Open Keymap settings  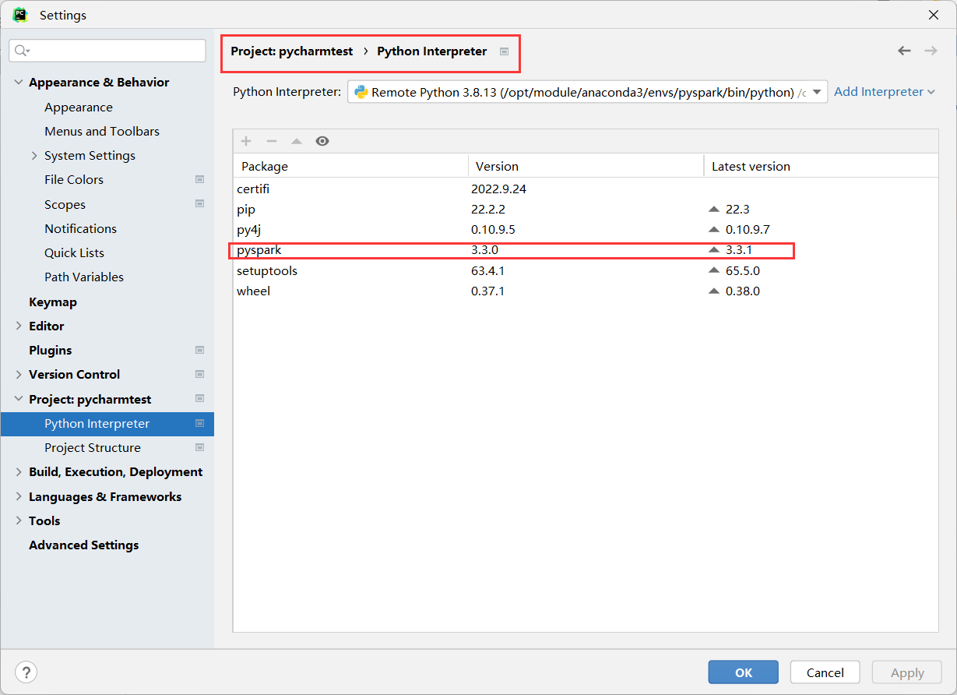tap(53, 302)
